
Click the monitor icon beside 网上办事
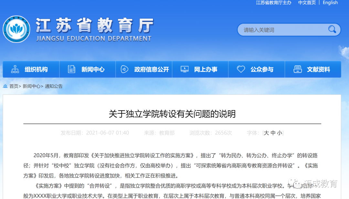pyautogui.click(x=185, y=69)
